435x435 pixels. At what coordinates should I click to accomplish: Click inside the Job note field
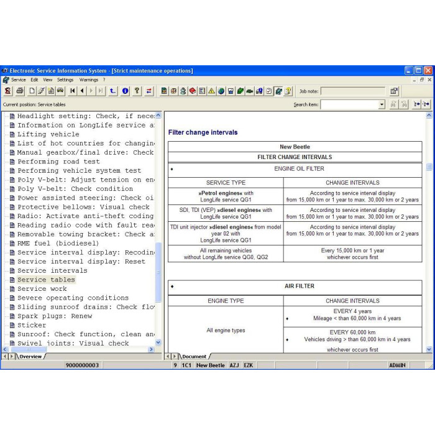tap(353, 91)
